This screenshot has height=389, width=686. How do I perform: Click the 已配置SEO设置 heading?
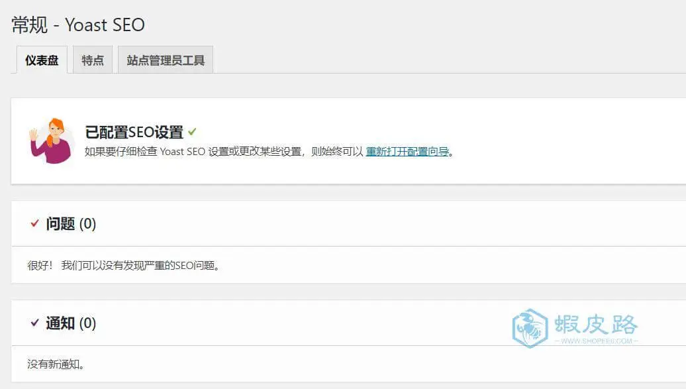[x=134, y=132]
